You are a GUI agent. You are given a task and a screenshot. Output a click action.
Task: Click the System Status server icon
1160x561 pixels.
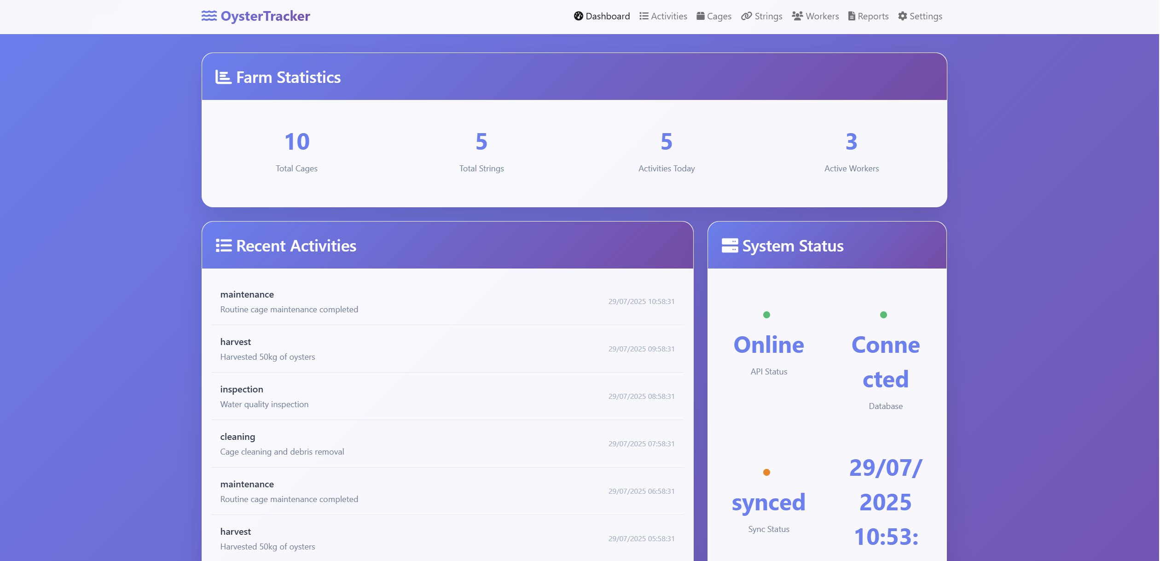(730, 245)
